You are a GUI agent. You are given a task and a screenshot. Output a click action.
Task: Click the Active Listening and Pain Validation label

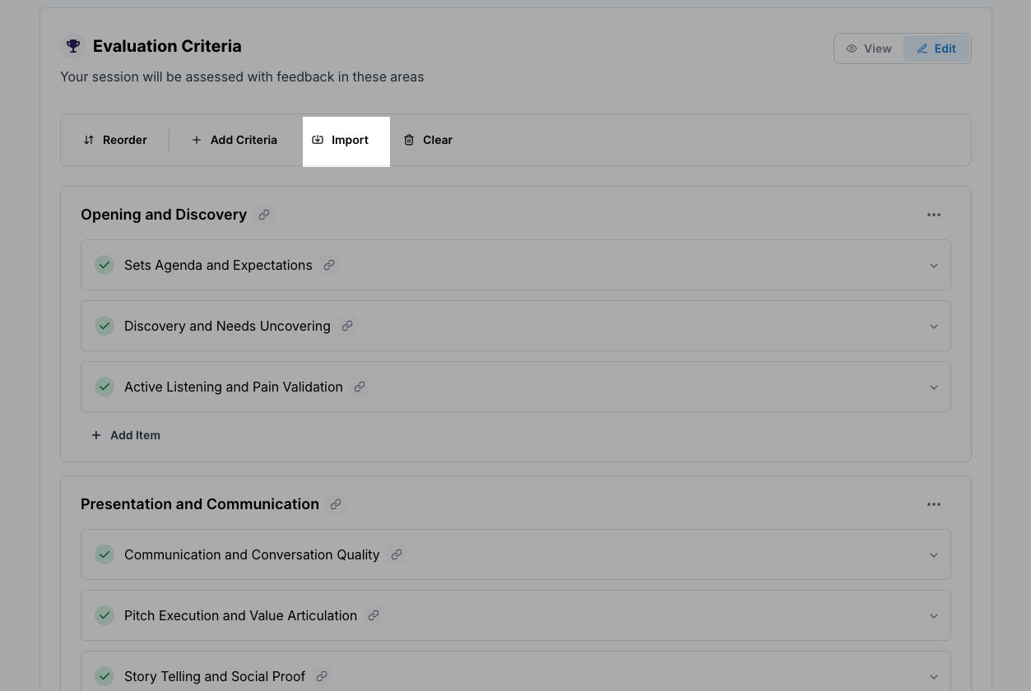[x=234, y=387]
